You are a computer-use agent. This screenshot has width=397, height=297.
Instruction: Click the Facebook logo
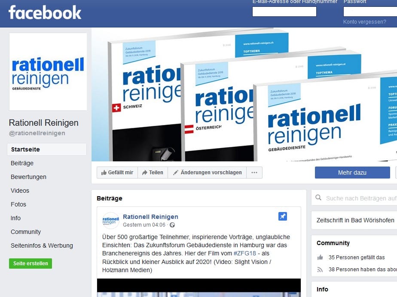45,12
